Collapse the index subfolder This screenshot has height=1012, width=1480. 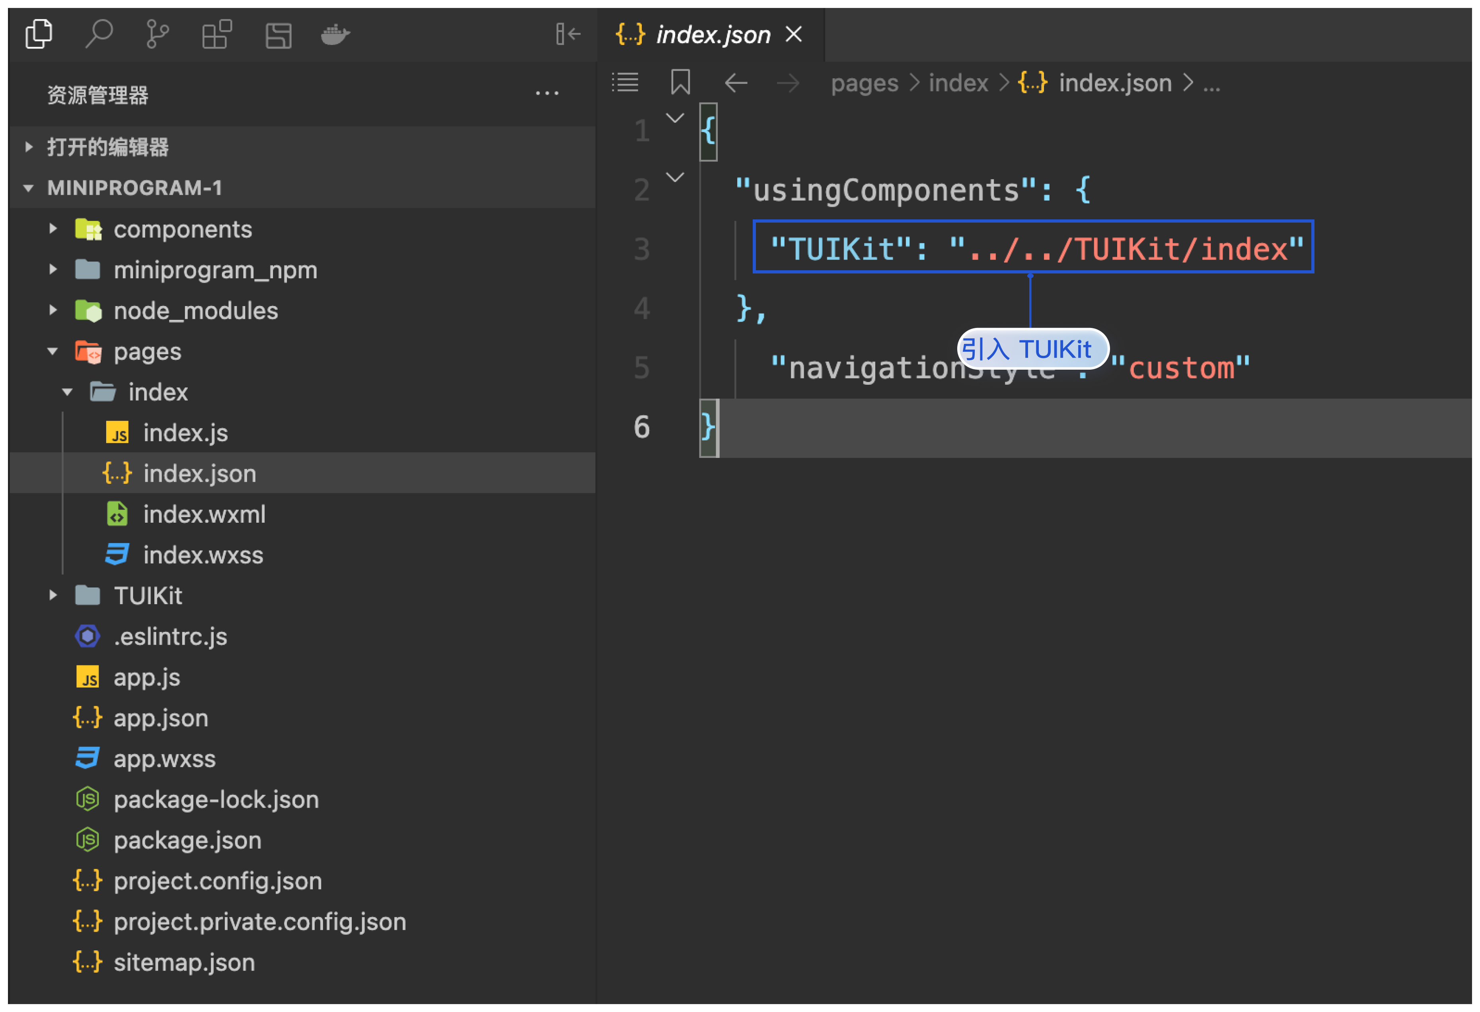pos(68,392)
